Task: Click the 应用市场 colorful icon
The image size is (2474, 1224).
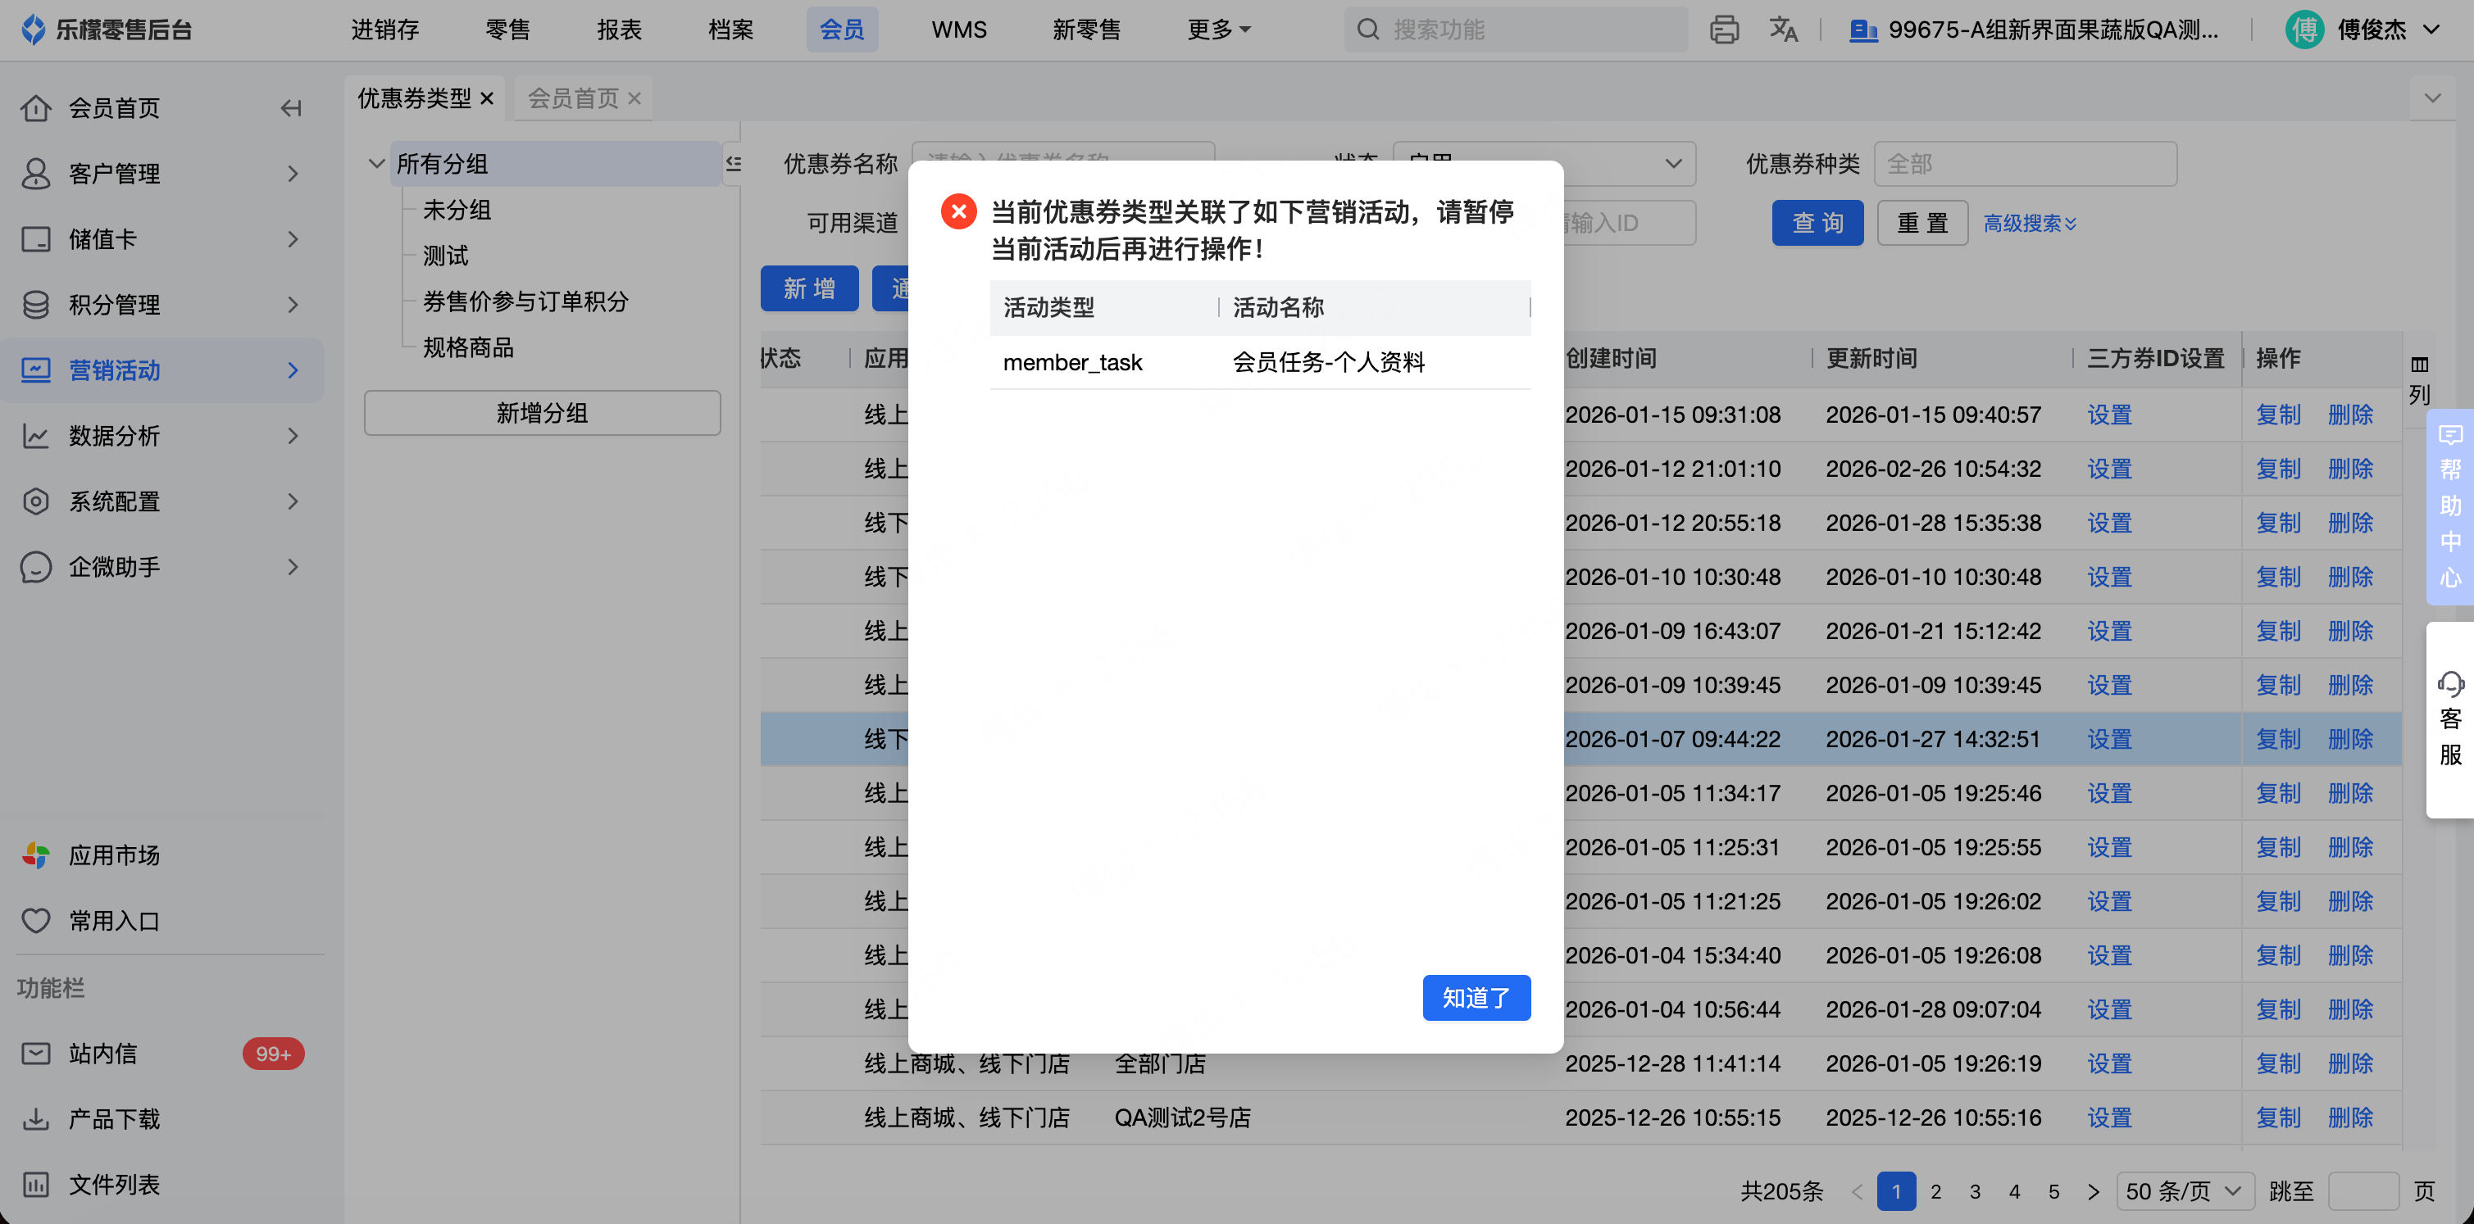Action: 35,855
